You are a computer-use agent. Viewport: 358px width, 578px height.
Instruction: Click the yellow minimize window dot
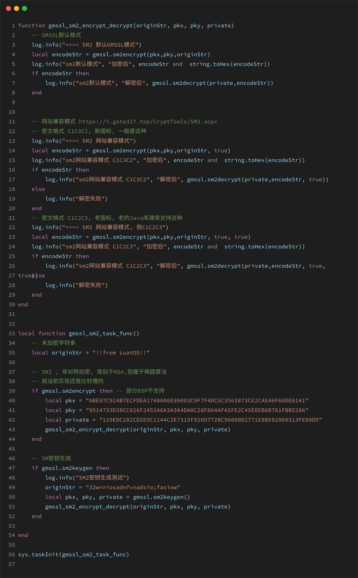tap(17, 8)
